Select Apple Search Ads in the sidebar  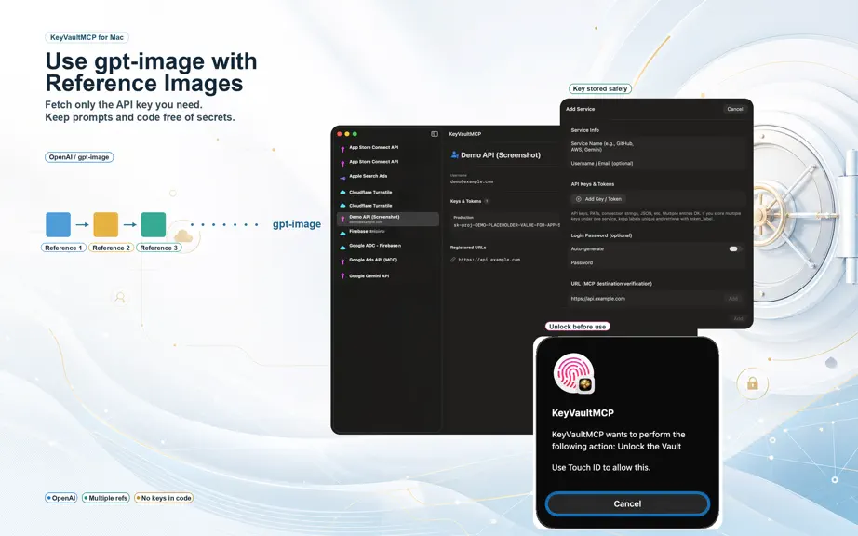tap(369, 176)
